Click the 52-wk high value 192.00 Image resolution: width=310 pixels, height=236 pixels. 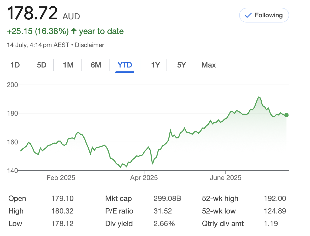point(275,198)
